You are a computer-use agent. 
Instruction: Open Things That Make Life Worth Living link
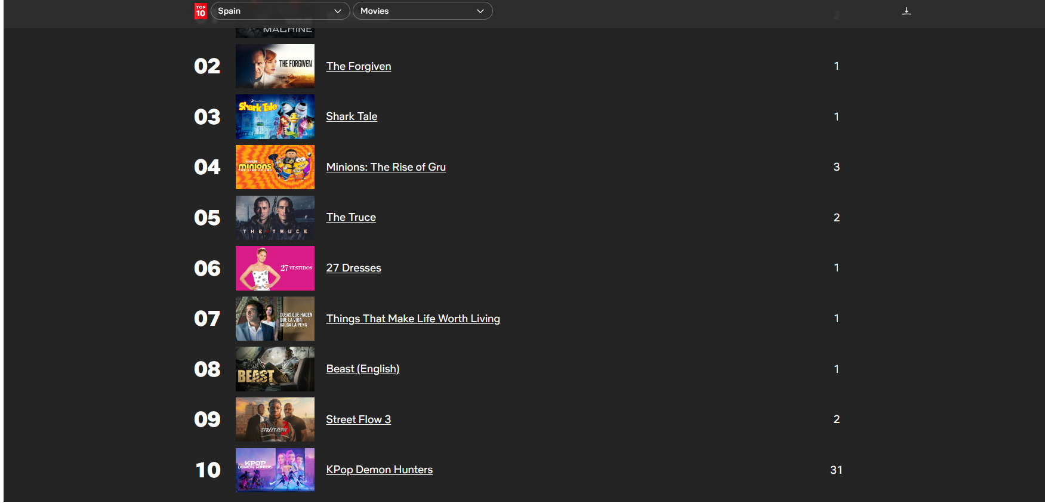pos(412,319)
